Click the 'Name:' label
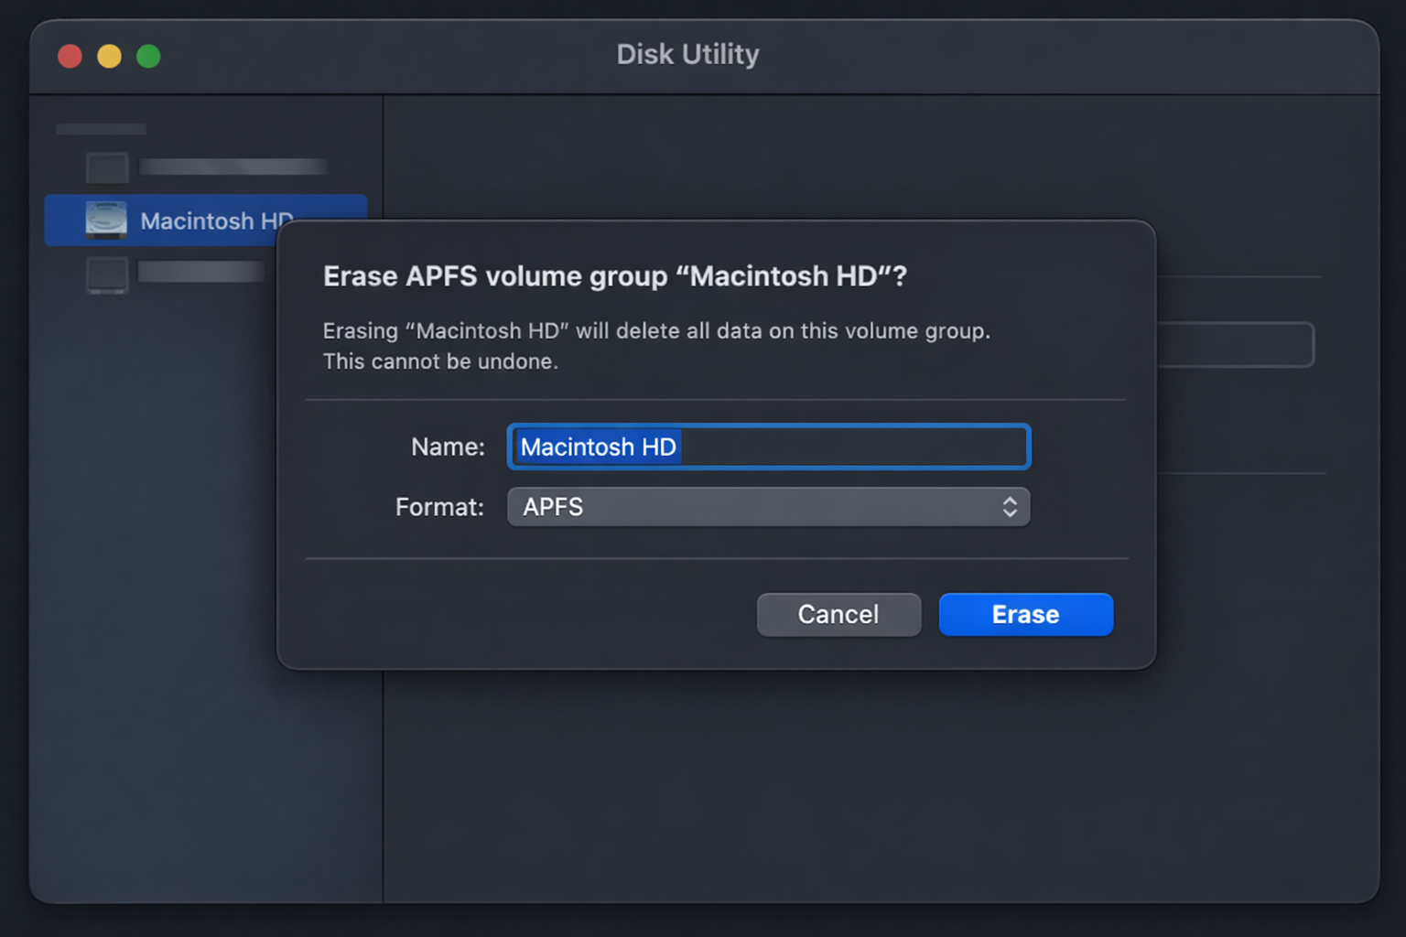Image resolution: width=1406 pixels, height=937 pixels. [448, 447]
